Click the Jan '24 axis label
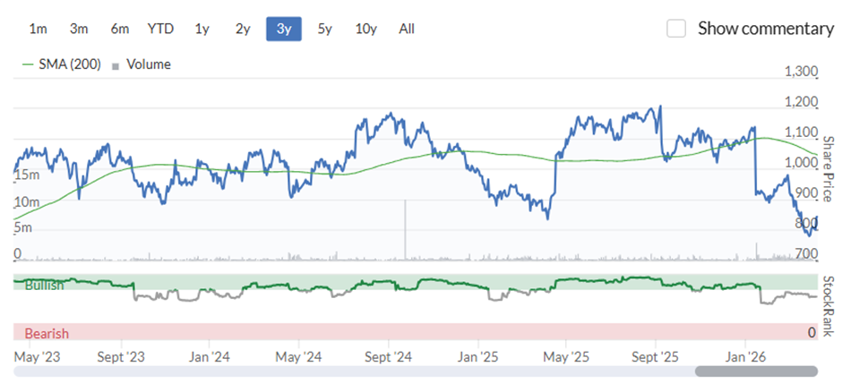Viewport: 842px width, 384px height. coord(209,356)
